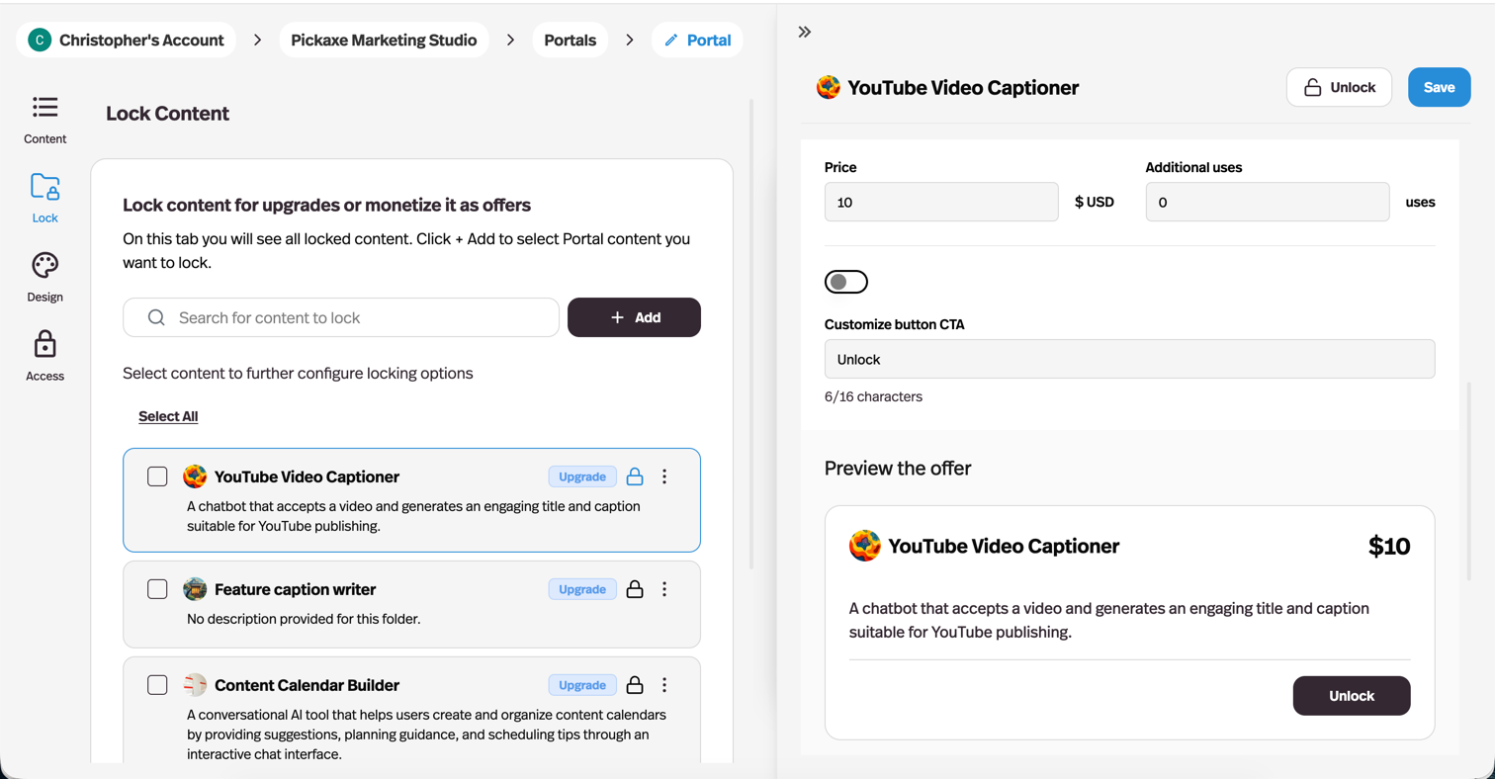Open Pickaxe Marketing Studio breadcrumb
Screen dimensions: 1495x779
coord(384,41)
